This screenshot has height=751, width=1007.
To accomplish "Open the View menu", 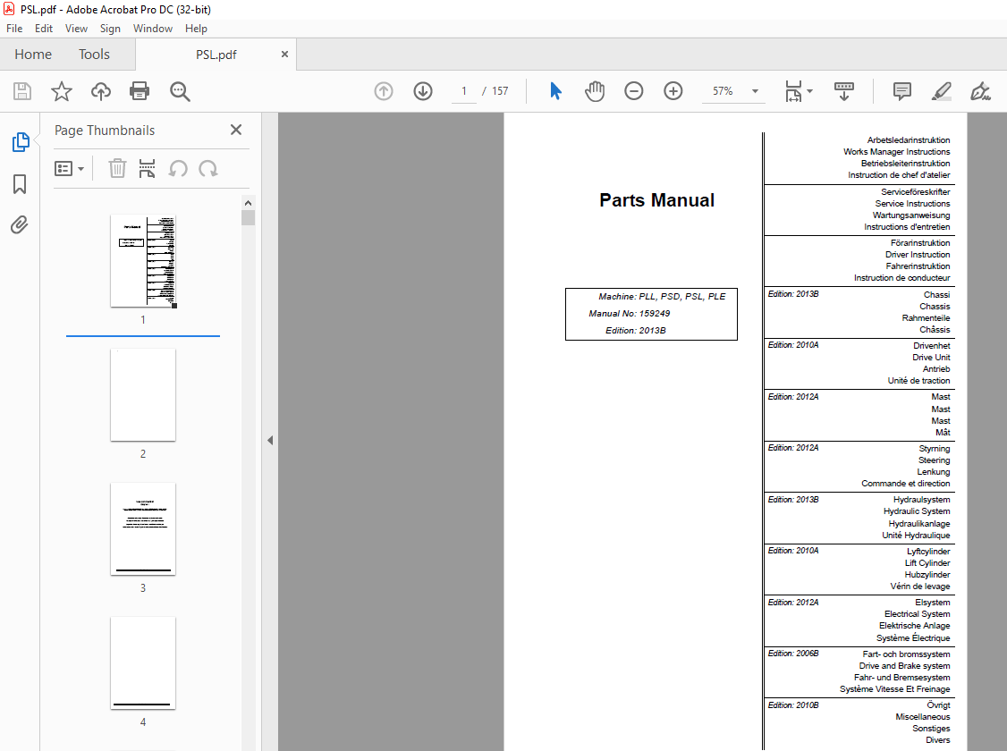I will click(76, 29).
